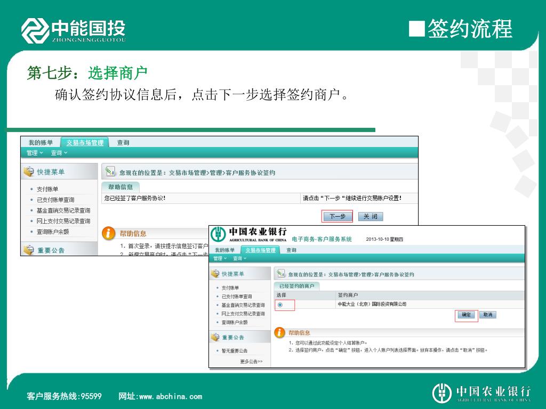Open 我的账单 tab in front bank window
Screen dimensions: 546x409
pos(224,250)
